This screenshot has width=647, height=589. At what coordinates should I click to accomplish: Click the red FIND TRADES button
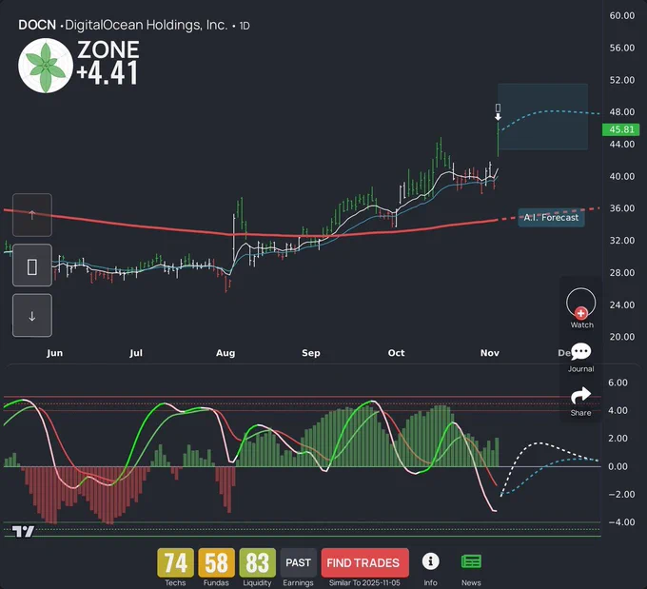click(365, 562)
